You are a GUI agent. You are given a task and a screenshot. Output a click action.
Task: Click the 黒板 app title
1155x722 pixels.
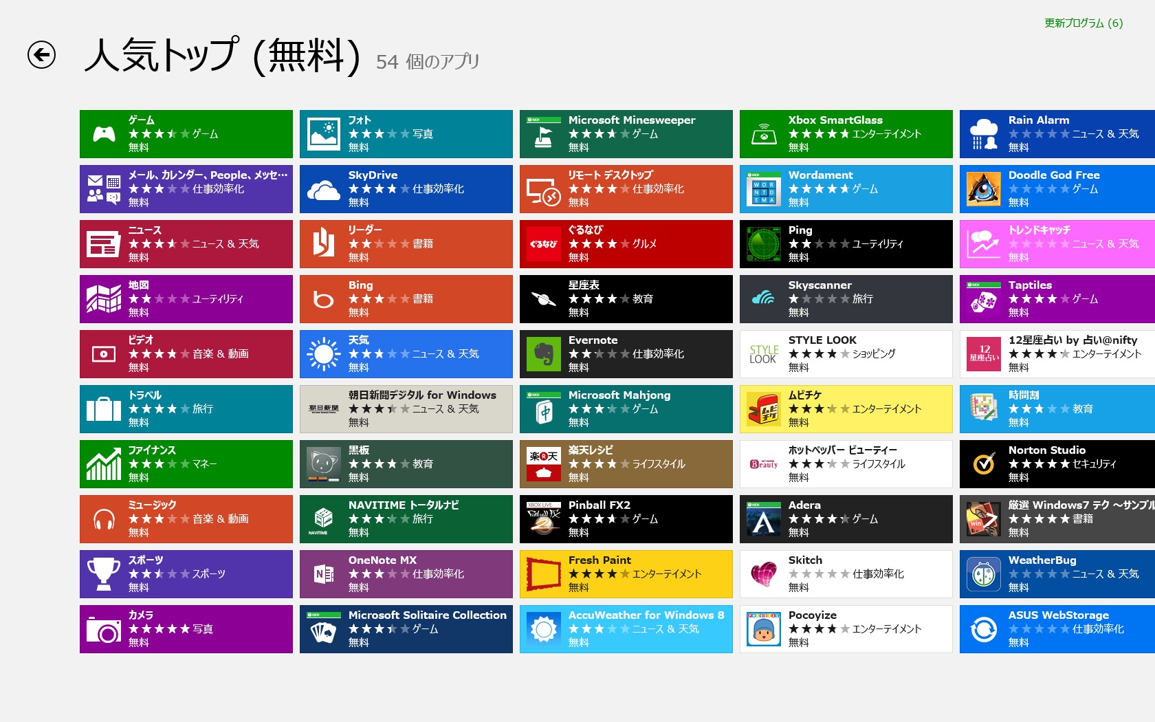coord(359,450)
